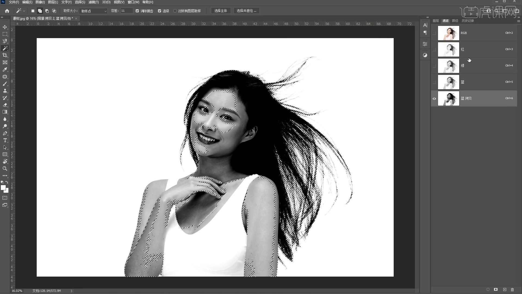
Task: Open the 滤镜(T) menu
Action: (94, 2)
